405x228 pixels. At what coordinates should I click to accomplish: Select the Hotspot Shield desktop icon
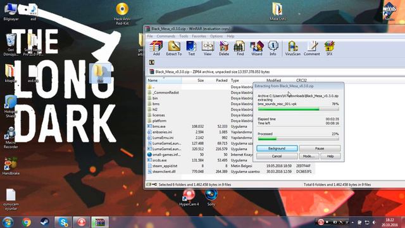coord(11,106)
